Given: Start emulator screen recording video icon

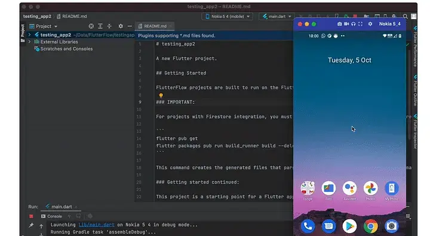Looking at the screenshot, I should click(346, 24).
